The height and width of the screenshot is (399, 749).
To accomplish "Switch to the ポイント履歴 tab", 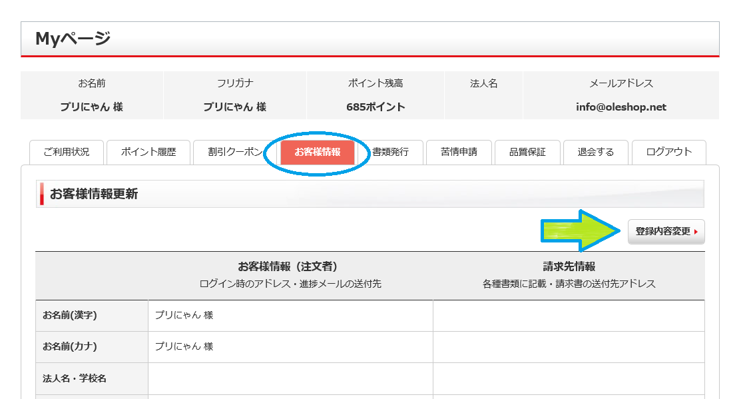I will click(x=148, y=152).
